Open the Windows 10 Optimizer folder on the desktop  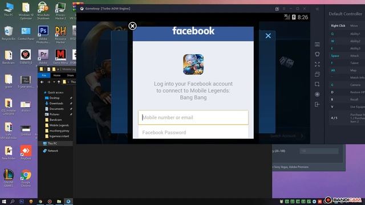[26, 10]
